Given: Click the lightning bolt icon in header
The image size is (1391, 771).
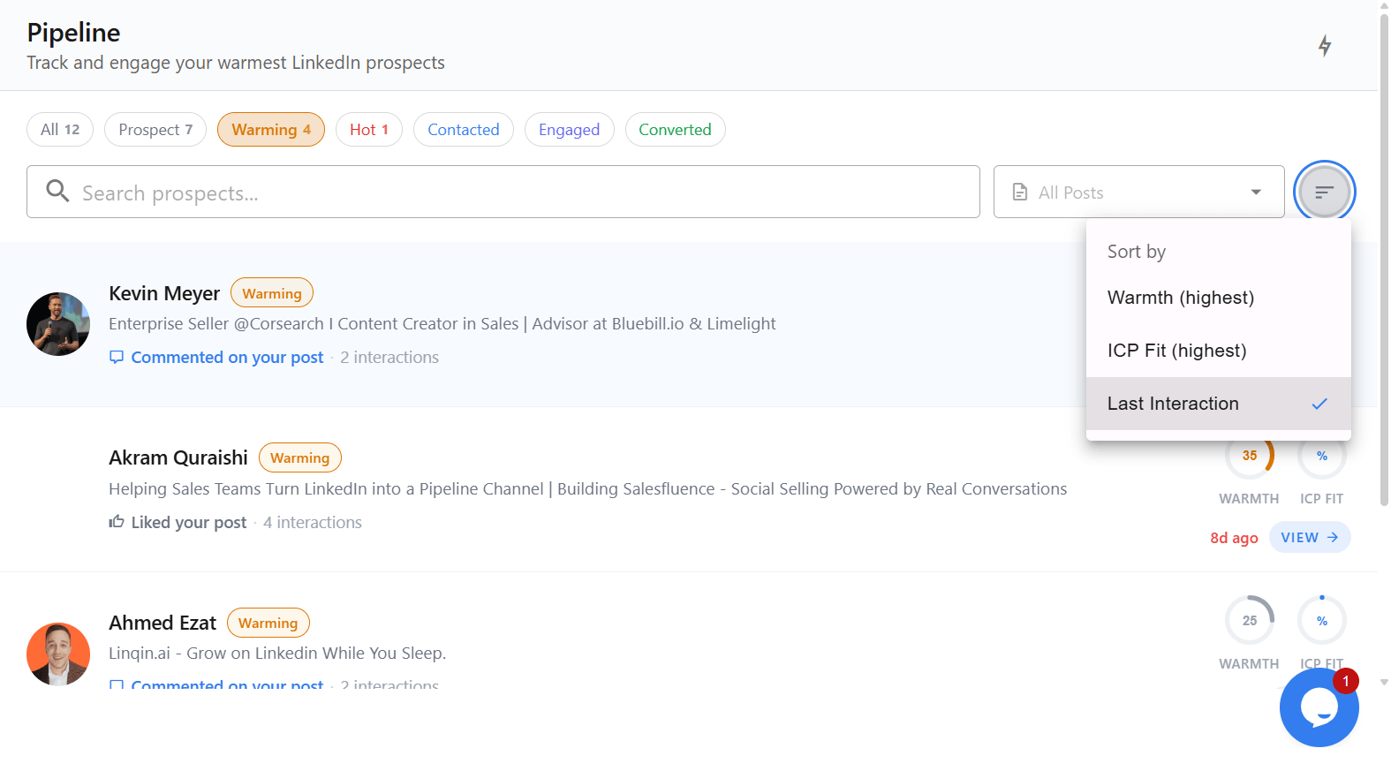Looking at the screenshot, I should [1324, 46].
